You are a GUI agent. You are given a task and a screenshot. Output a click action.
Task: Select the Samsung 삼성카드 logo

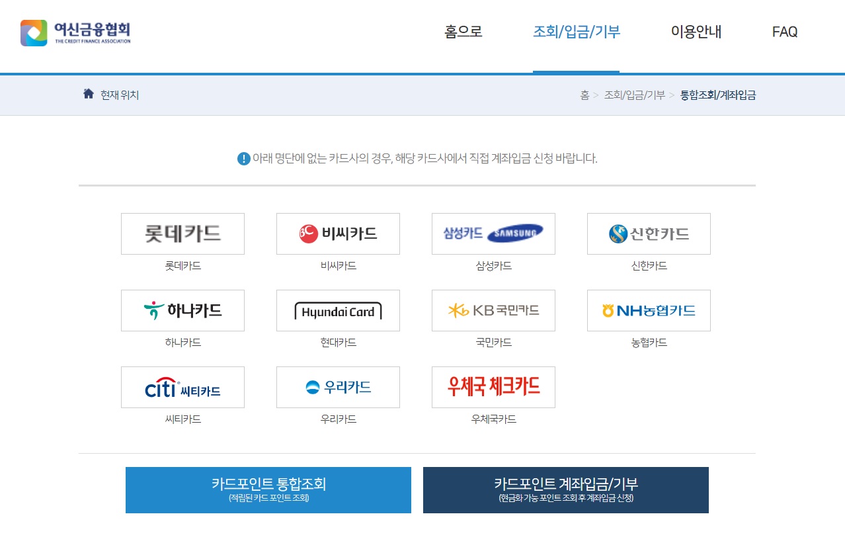click(493, 233)
